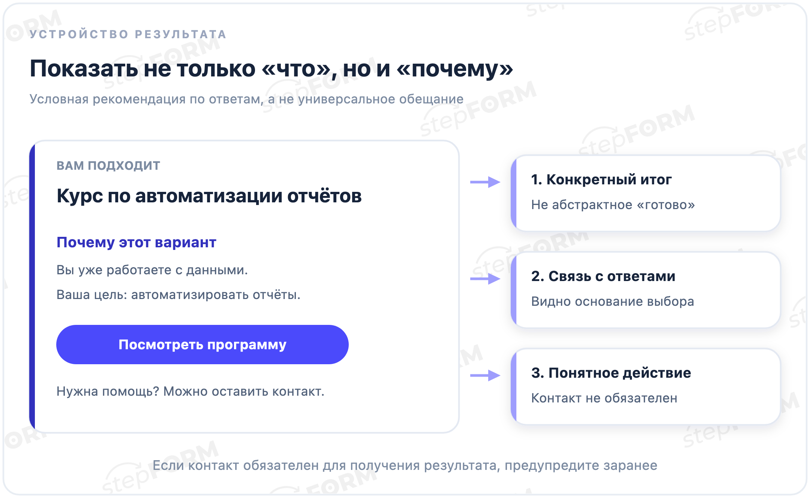Viewport: 810px width, 498px height.
Task: Select the heading «Курс по автоматизации отчётов»
Action: click(x=209, y=196)
